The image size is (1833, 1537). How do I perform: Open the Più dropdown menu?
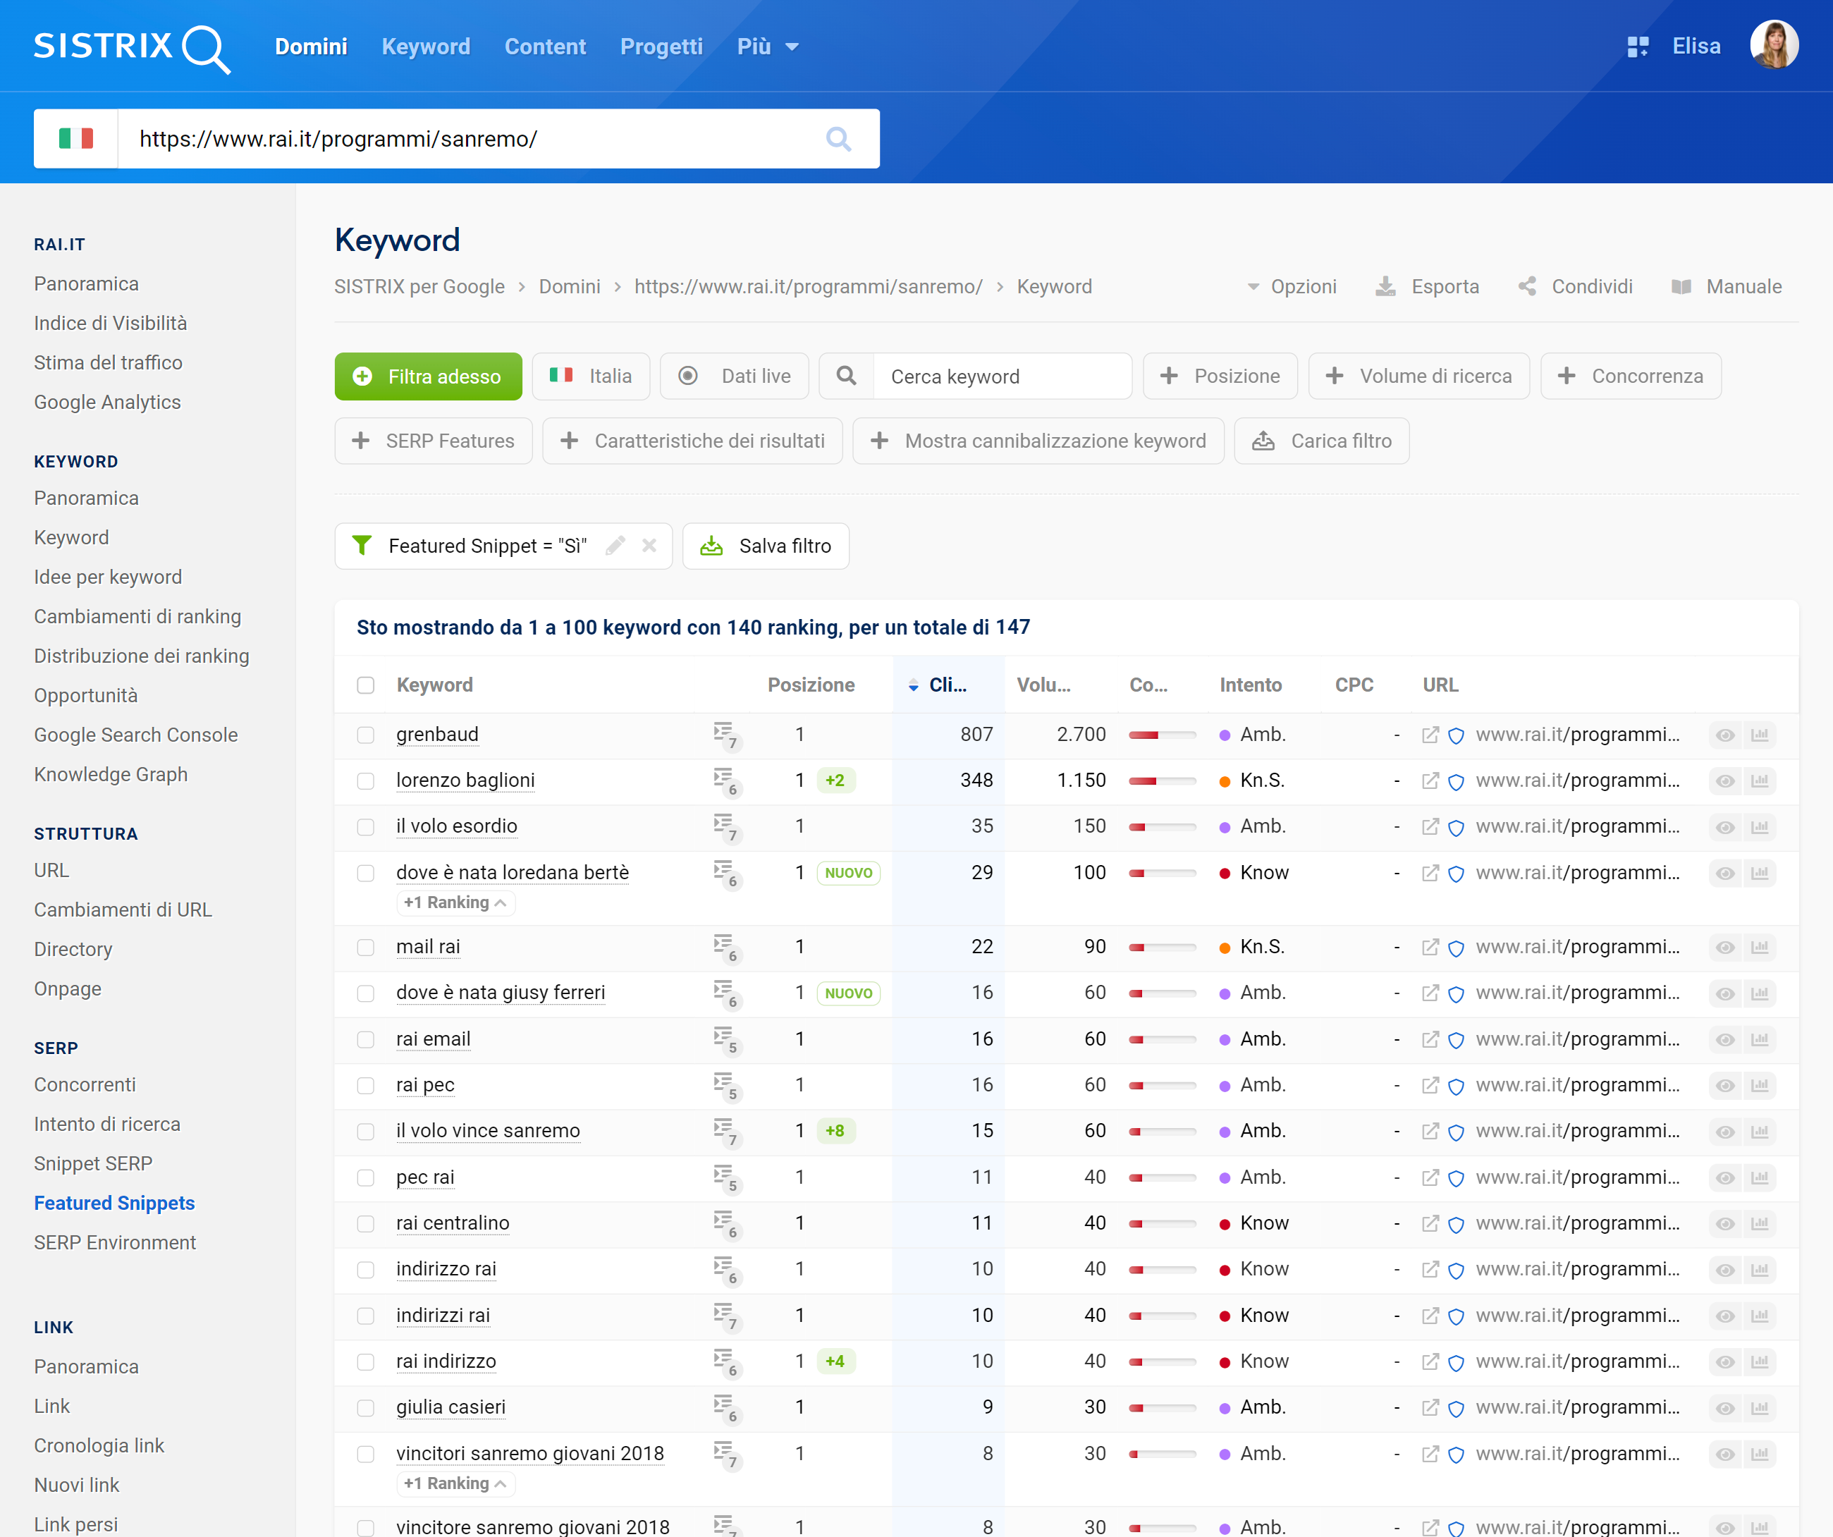[x=767, y=47]
